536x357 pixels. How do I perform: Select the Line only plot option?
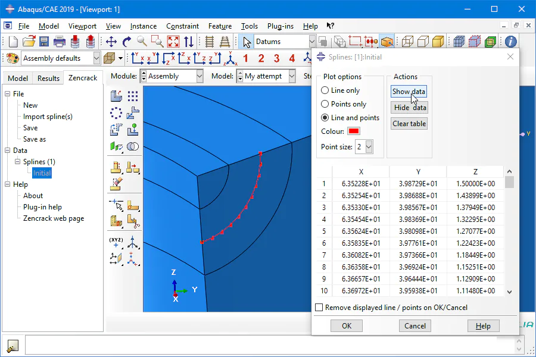click(325, 90)
